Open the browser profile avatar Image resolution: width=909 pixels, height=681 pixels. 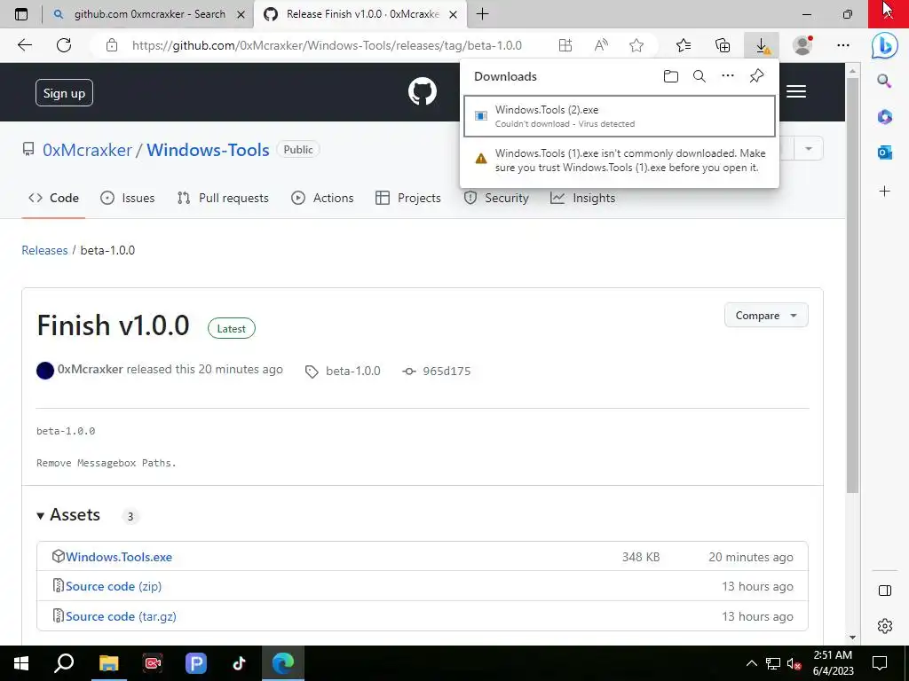802,45
